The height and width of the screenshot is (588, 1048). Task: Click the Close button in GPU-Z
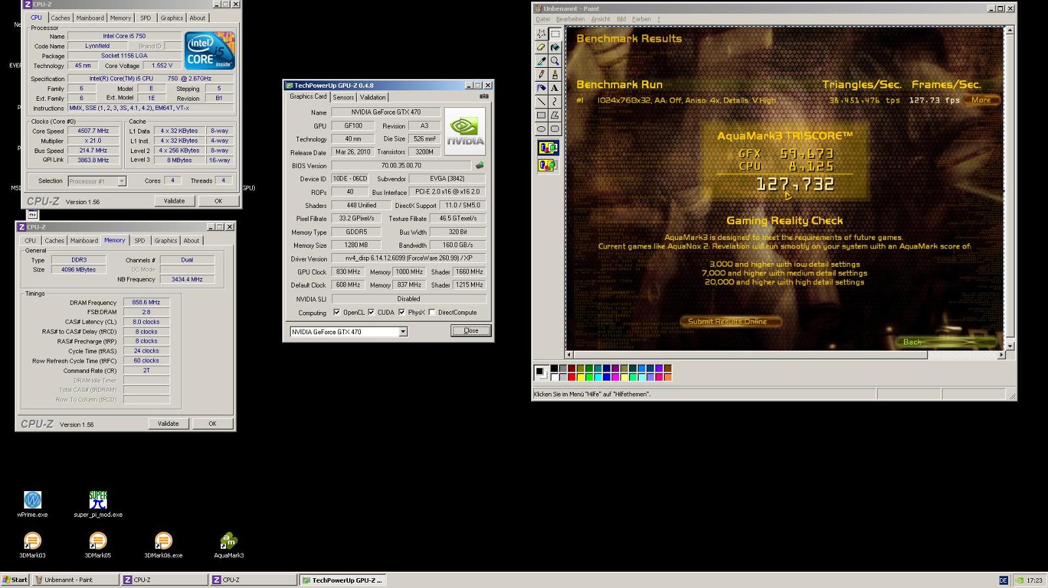coord(471,331)
